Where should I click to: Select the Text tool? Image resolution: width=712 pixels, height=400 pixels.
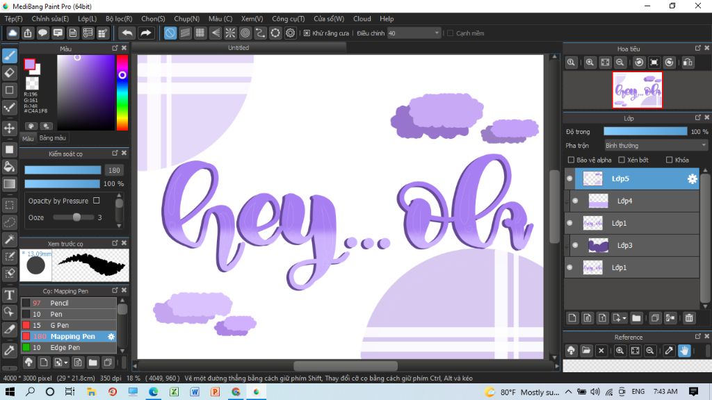click(x=10, y=294)
